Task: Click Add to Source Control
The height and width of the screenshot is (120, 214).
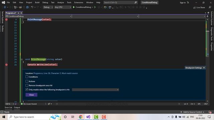Action: (x=193, y=112)
